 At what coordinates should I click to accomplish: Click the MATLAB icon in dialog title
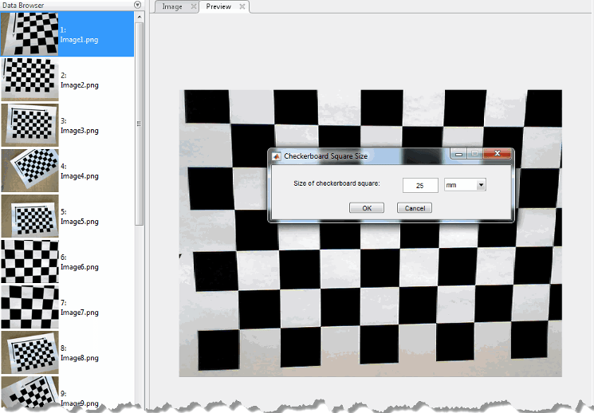click(x=277, y=156)
